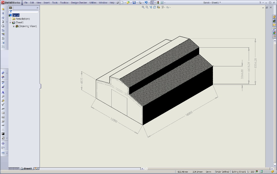Select the Note annotation tool (letter A)
The image size is (277, 174).
pyautogui.click(x=3, y=92)
